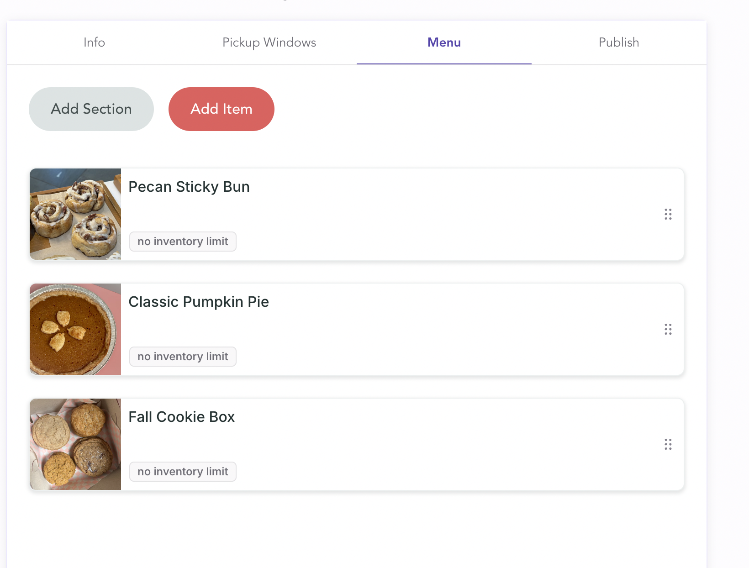Click Classic Pumpkin Pie's no inventory limit tag
This screenshot has height=568, width=749.
[183, 357]
